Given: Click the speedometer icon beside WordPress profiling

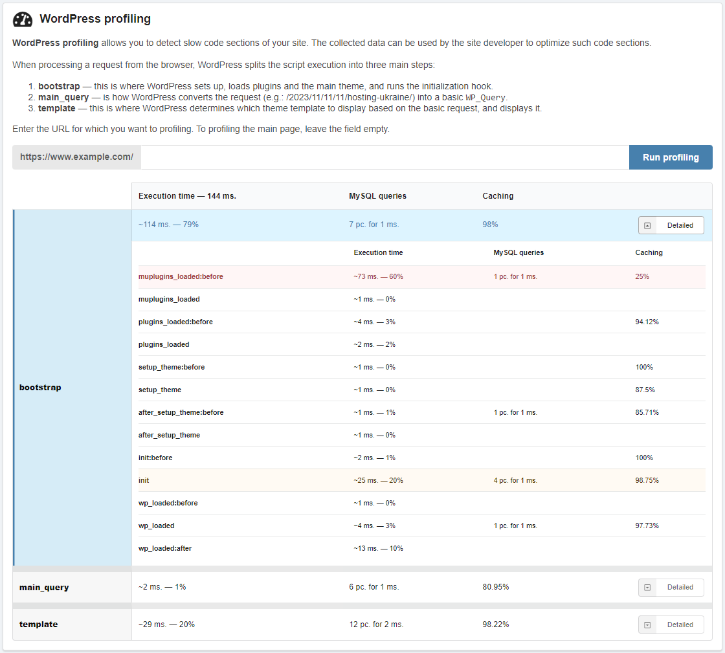Looking at the screenshot, I should pyautogui.click(x=23, y=19).
